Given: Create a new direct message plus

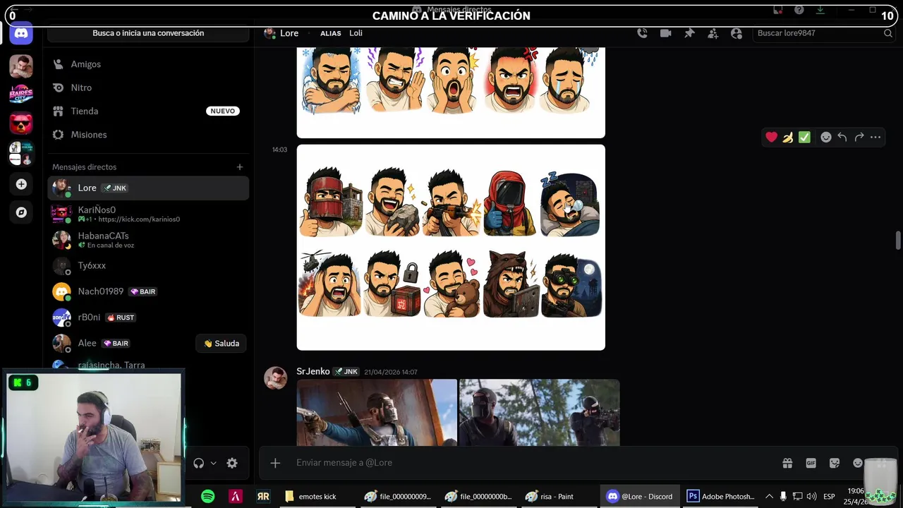Looking at the screenshot, I should point(240,167).
